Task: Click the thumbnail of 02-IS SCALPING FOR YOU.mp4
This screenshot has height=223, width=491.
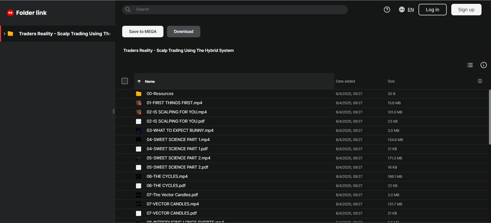Action: point(139,112)
